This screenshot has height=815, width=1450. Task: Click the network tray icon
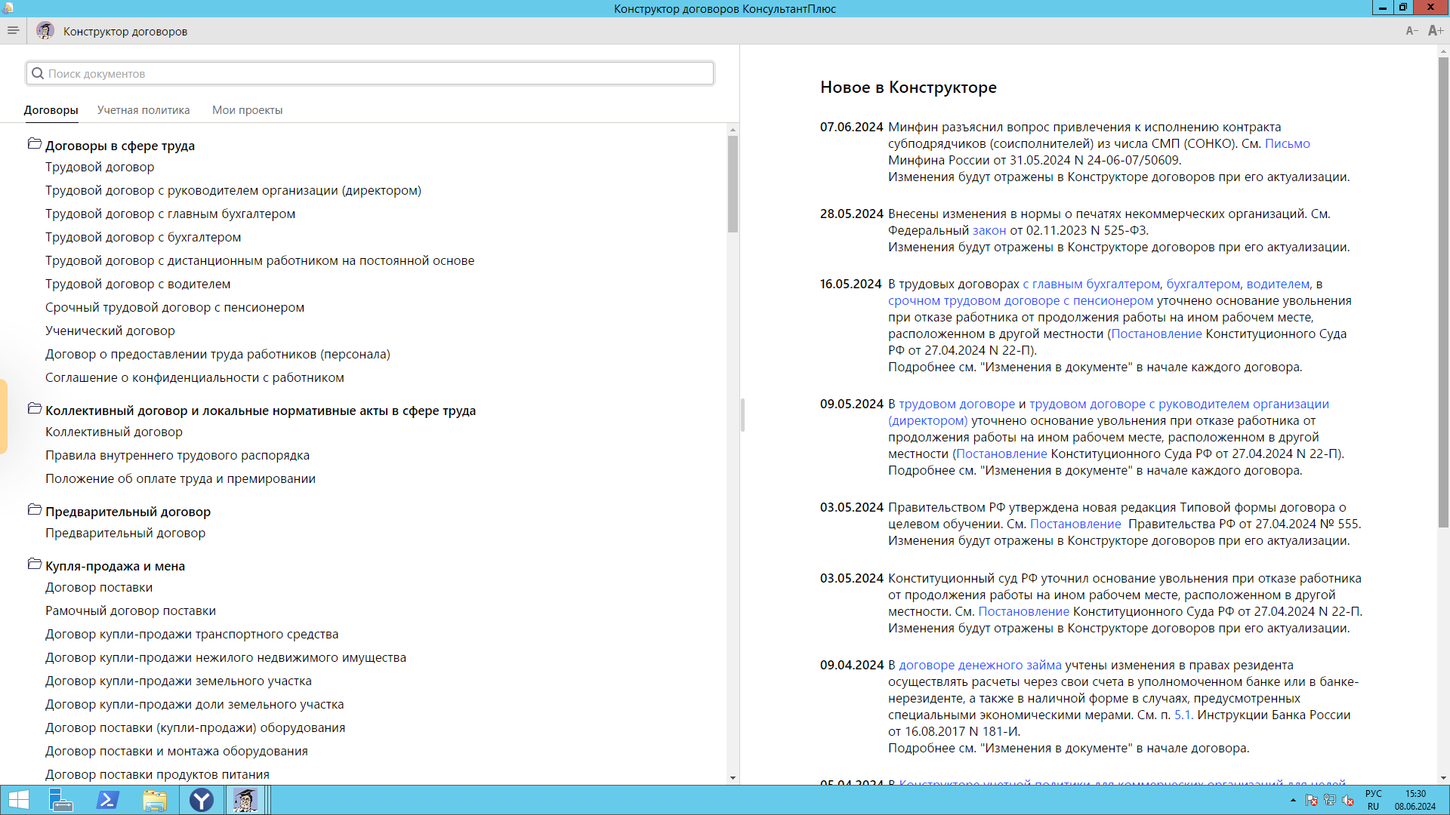tap(1330, 800)
